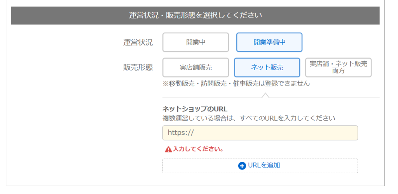Choose 開業準備中 as the operating status
Viewport: 398px width, 194px height.
[x=269, y=42]
